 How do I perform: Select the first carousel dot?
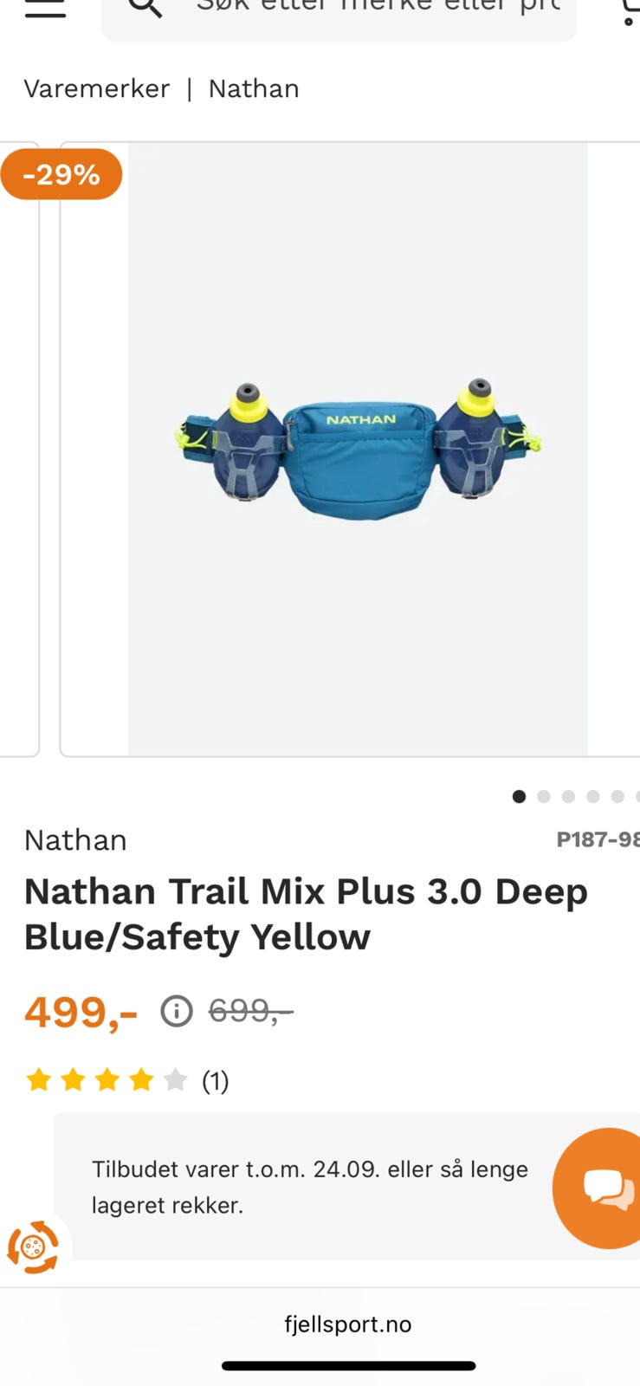click(x=519, y=796)
